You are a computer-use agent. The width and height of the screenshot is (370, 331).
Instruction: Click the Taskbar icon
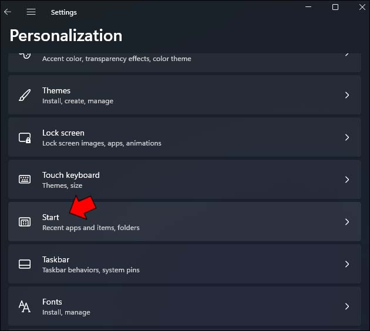pos(25,264)
